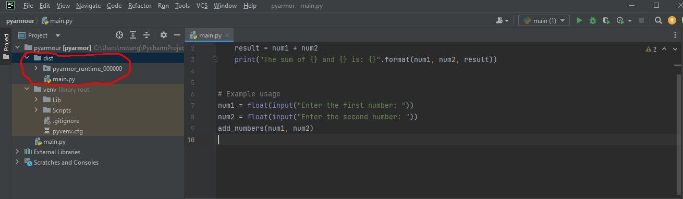Start debugging with the bug icon
The image size is (683, 199).
[x=592, y=20]
